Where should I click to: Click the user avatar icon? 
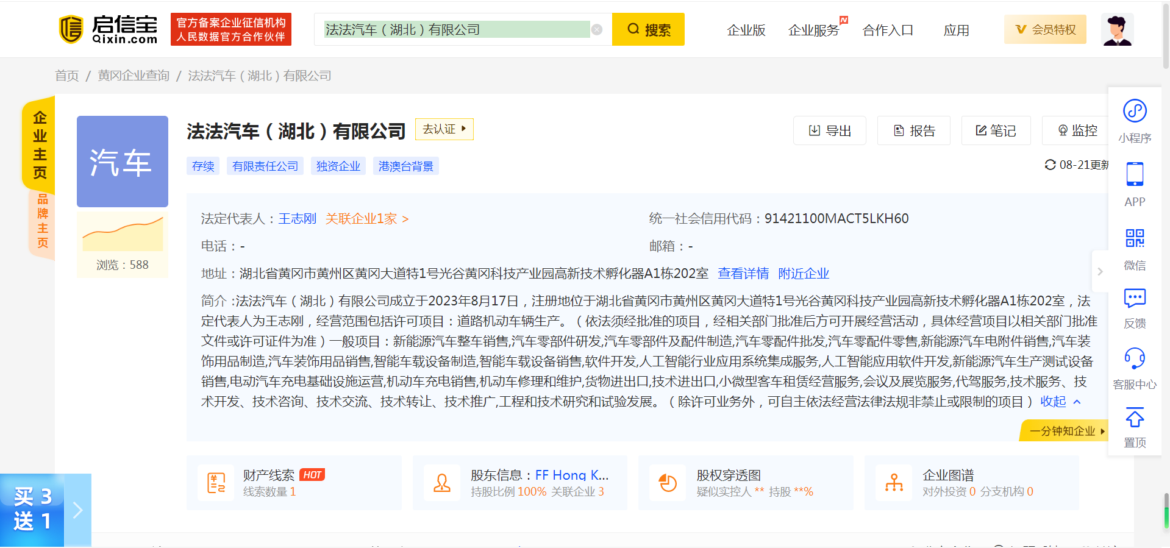1118,29
